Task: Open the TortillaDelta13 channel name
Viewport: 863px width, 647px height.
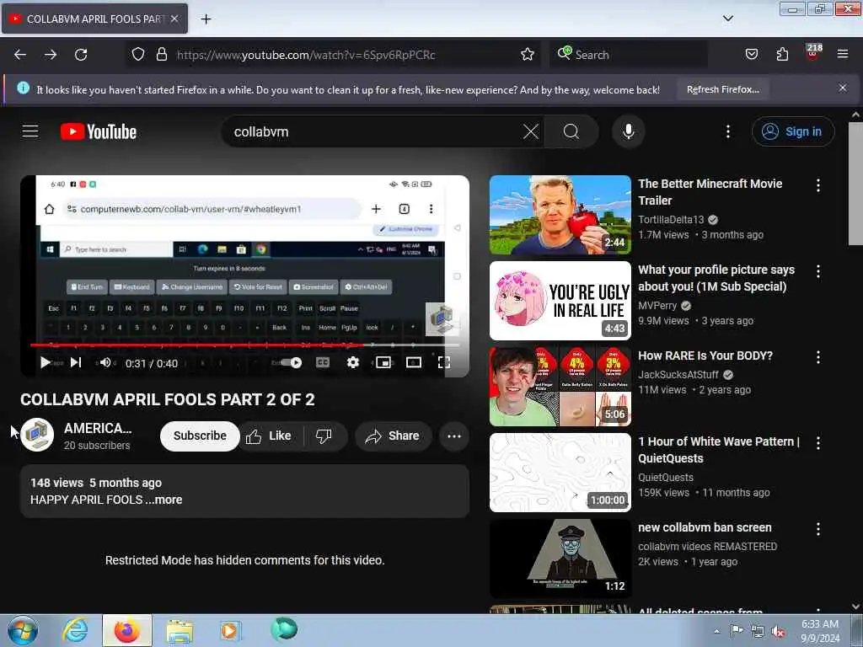Action: tap(671, 220)
